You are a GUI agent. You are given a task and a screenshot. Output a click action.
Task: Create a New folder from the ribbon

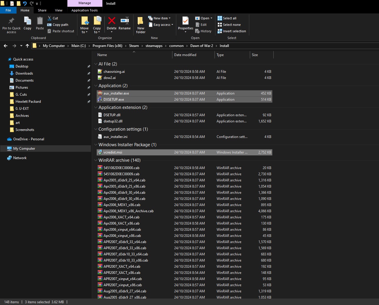click(x=141, y=25)
